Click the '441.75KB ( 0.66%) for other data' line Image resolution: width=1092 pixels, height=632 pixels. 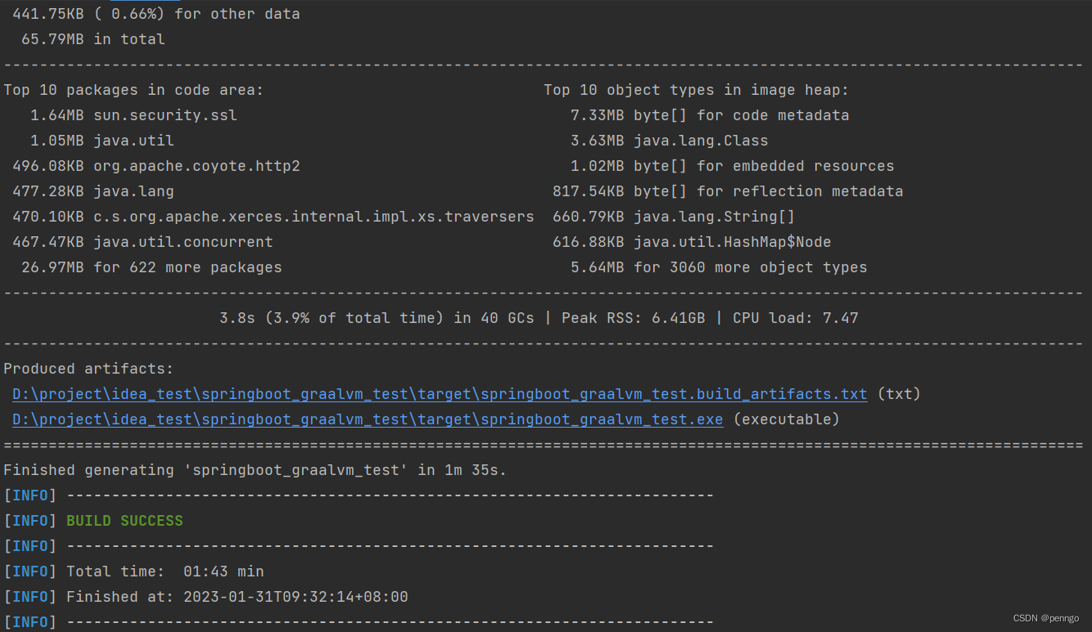[x=156, y=14]
